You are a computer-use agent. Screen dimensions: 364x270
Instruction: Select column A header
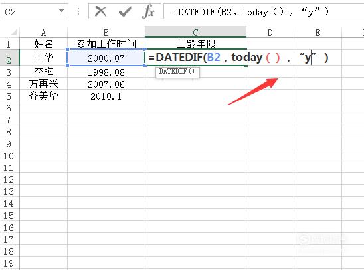[43, 33]
